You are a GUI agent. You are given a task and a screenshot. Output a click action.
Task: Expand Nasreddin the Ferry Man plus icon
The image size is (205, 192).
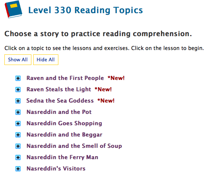[x=18, y=157]
